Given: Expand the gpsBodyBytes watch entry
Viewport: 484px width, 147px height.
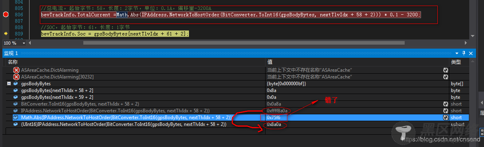Looking at the screenshot, I should (x=9, y=84).
